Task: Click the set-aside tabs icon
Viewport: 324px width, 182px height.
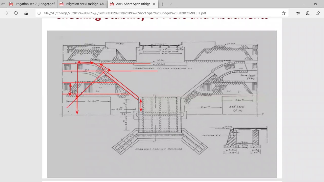Action: click(3, 4)
